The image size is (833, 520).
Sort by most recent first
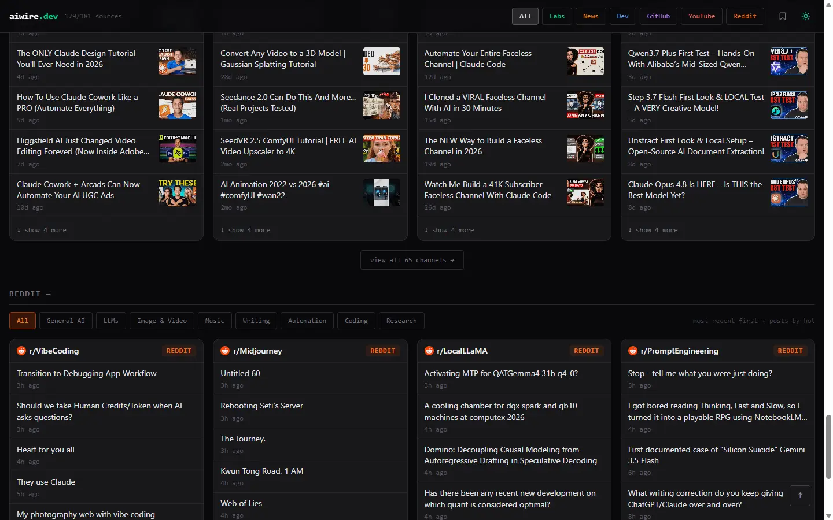tap(725, 321)
